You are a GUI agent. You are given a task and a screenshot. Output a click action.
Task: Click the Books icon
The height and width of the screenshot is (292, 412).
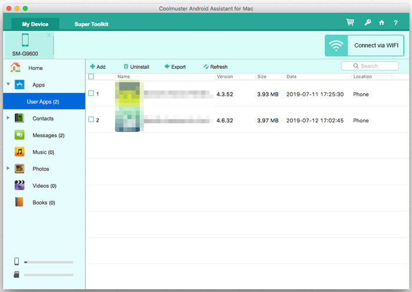(x=19, y=202)
